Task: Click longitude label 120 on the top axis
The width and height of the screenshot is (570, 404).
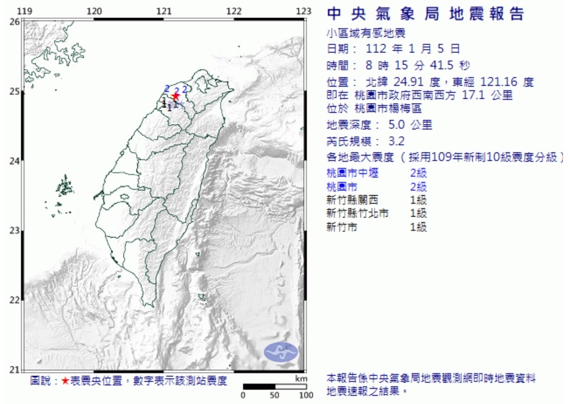Action: pyautogui.click(x=94, y=11)
